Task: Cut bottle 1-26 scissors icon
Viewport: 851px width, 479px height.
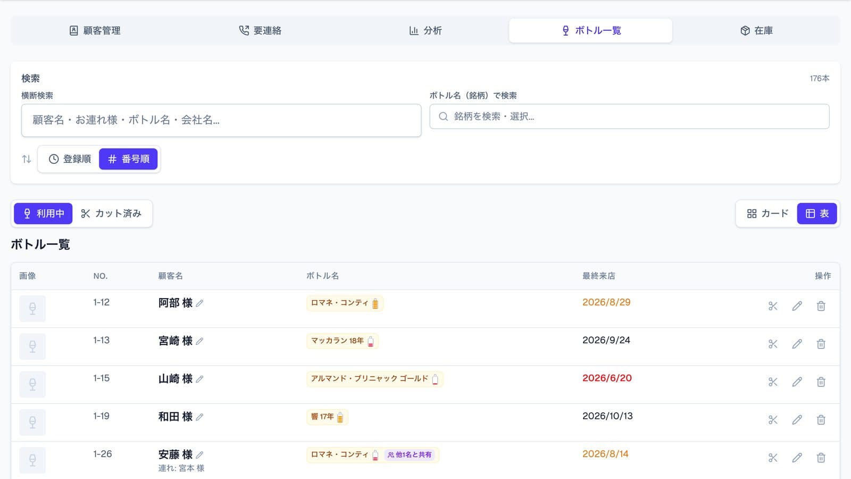Action: click(x=773, y=458)
